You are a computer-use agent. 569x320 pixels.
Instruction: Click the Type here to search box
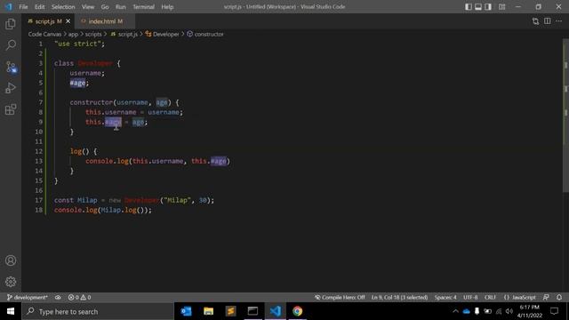click(98, 311)
